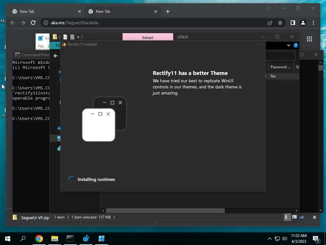Reload the Chrome page
326x245 pixels.
[33, 23]
